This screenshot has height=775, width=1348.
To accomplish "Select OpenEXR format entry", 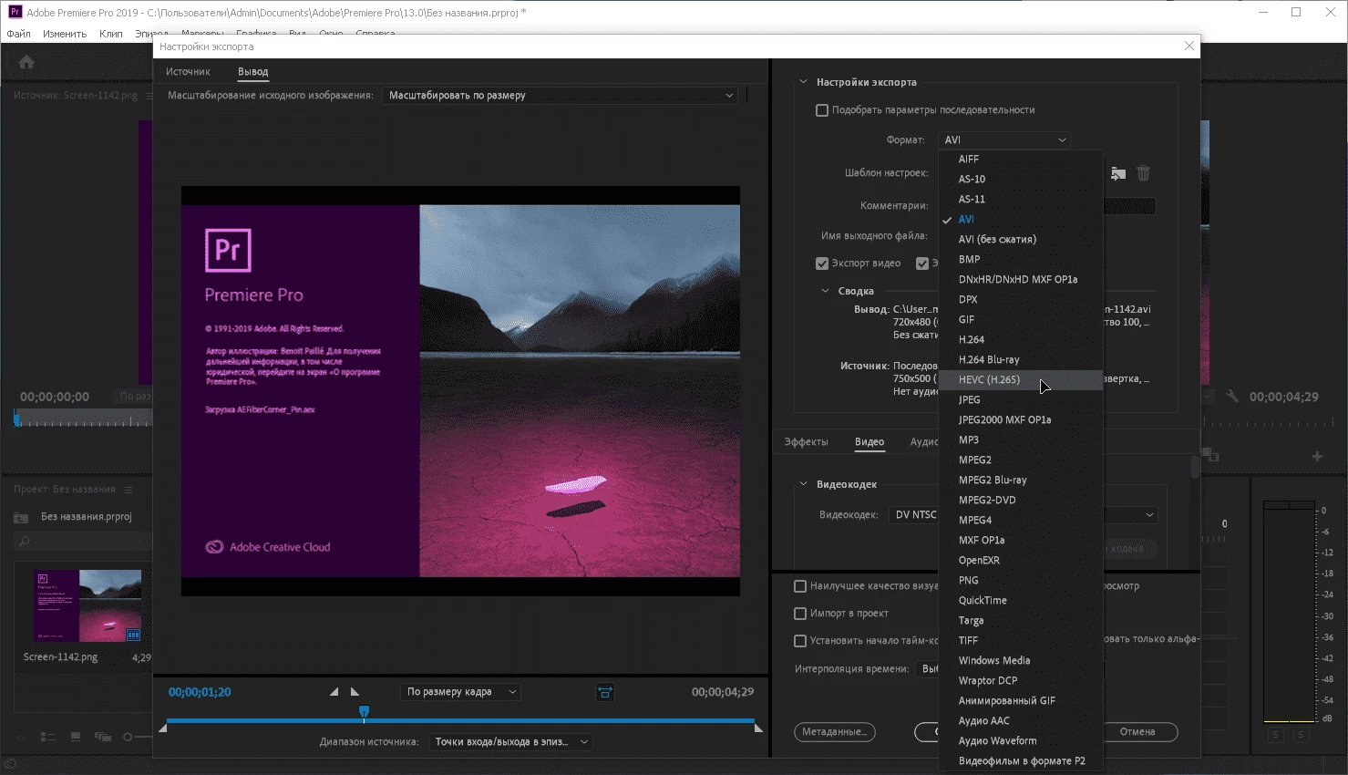I will pyautogui.click(x=1021, y=560).
